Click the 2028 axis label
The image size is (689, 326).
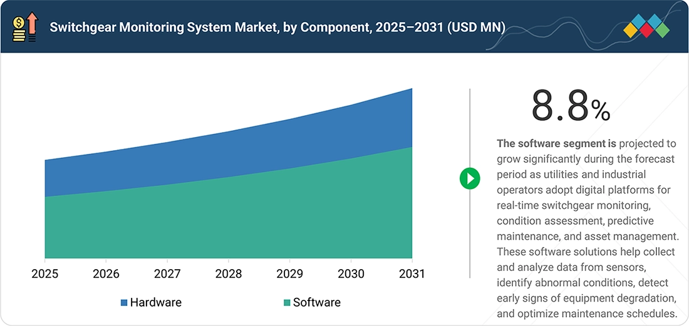pyautogui.click(x=229, y=274)
